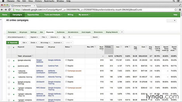The image size is (182, 102).
Task: Click help icon beside Total - all account
Action: coord(33,56)
